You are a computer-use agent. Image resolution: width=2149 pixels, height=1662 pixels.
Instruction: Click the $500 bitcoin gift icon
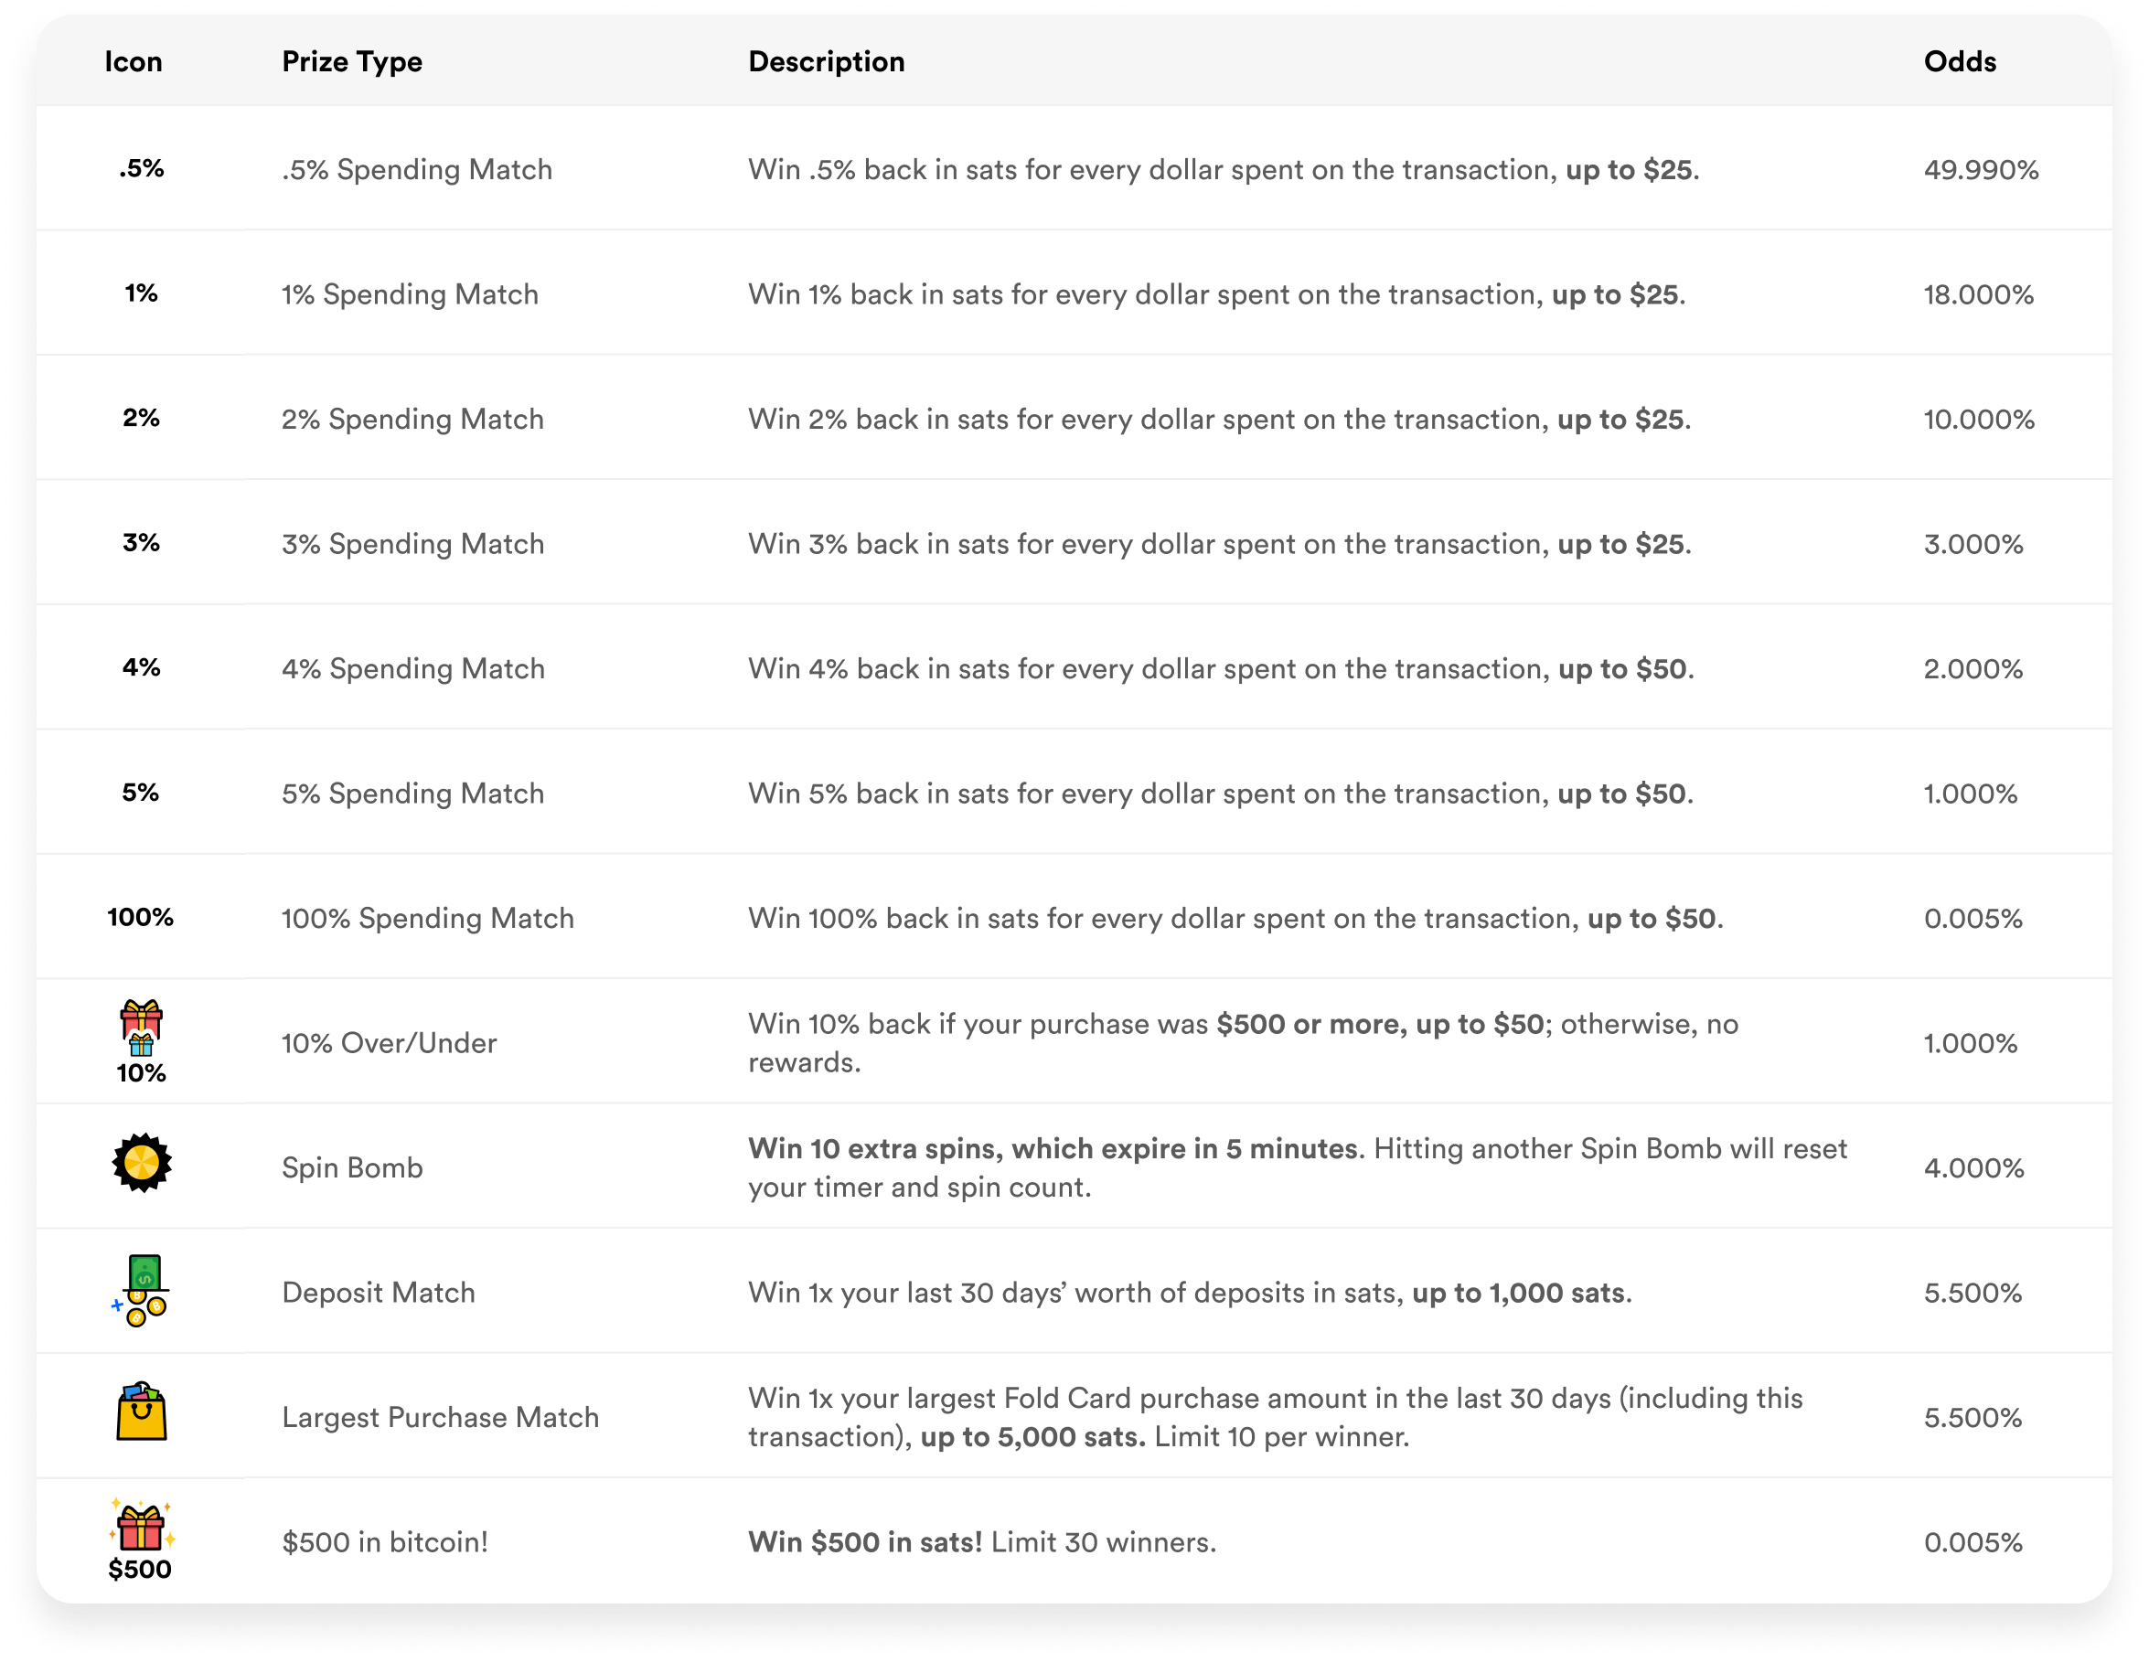pos(141,1529)
